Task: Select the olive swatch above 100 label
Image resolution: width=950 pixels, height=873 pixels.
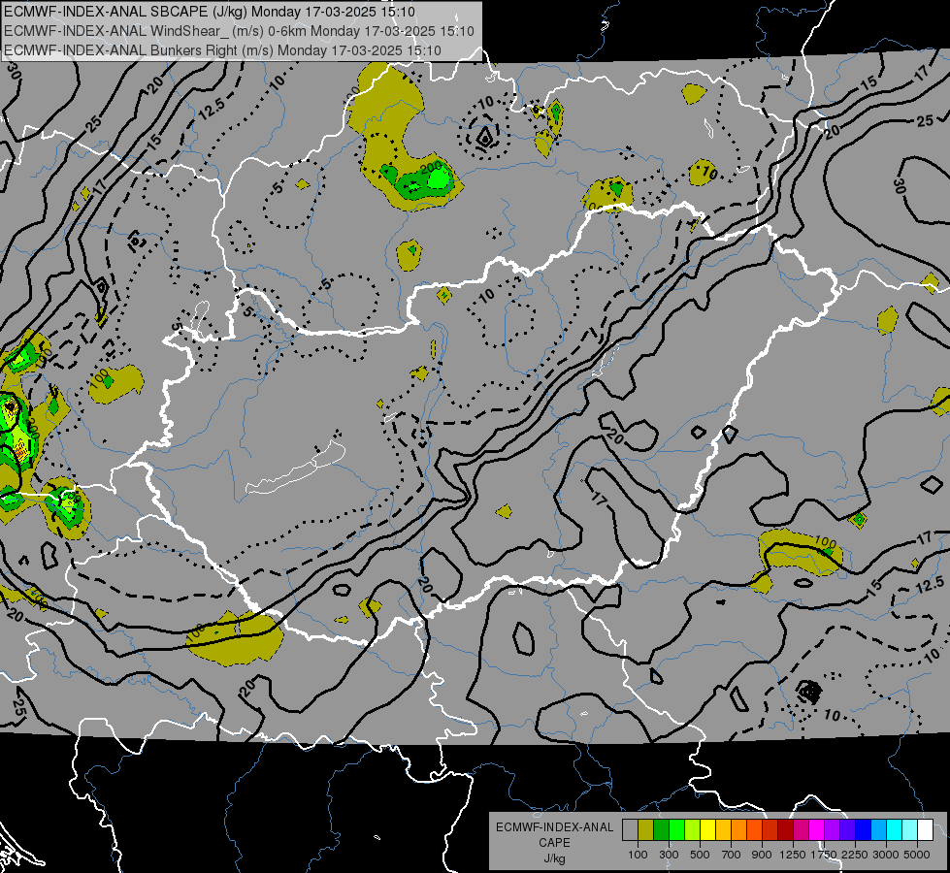Action: pyautogui.click(x=646, y=829)
